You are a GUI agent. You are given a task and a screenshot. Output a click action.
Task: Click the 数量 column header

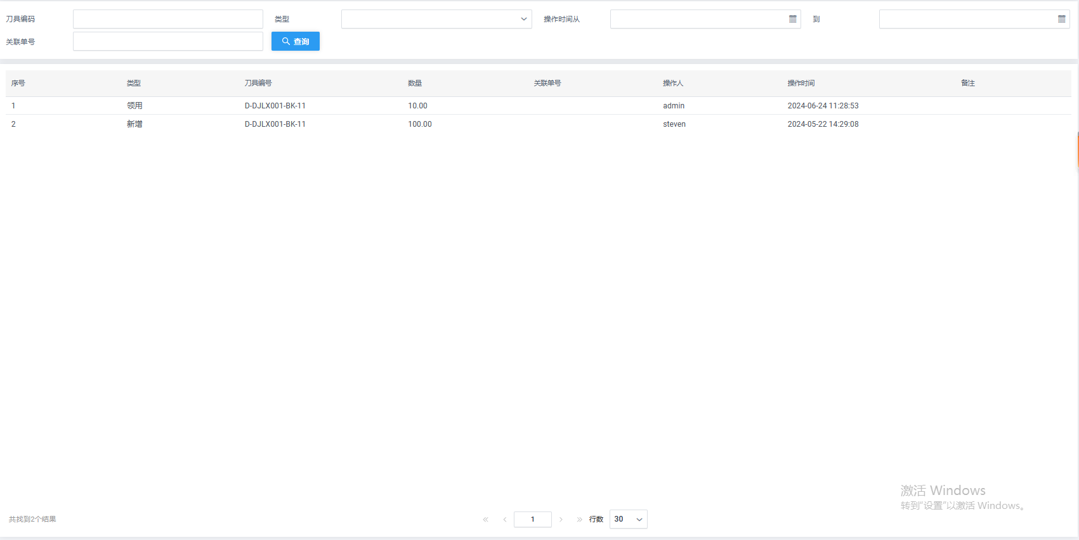[x=415, y=83]
